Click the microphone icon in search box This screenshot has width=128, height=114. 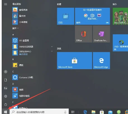click(65, 112)
